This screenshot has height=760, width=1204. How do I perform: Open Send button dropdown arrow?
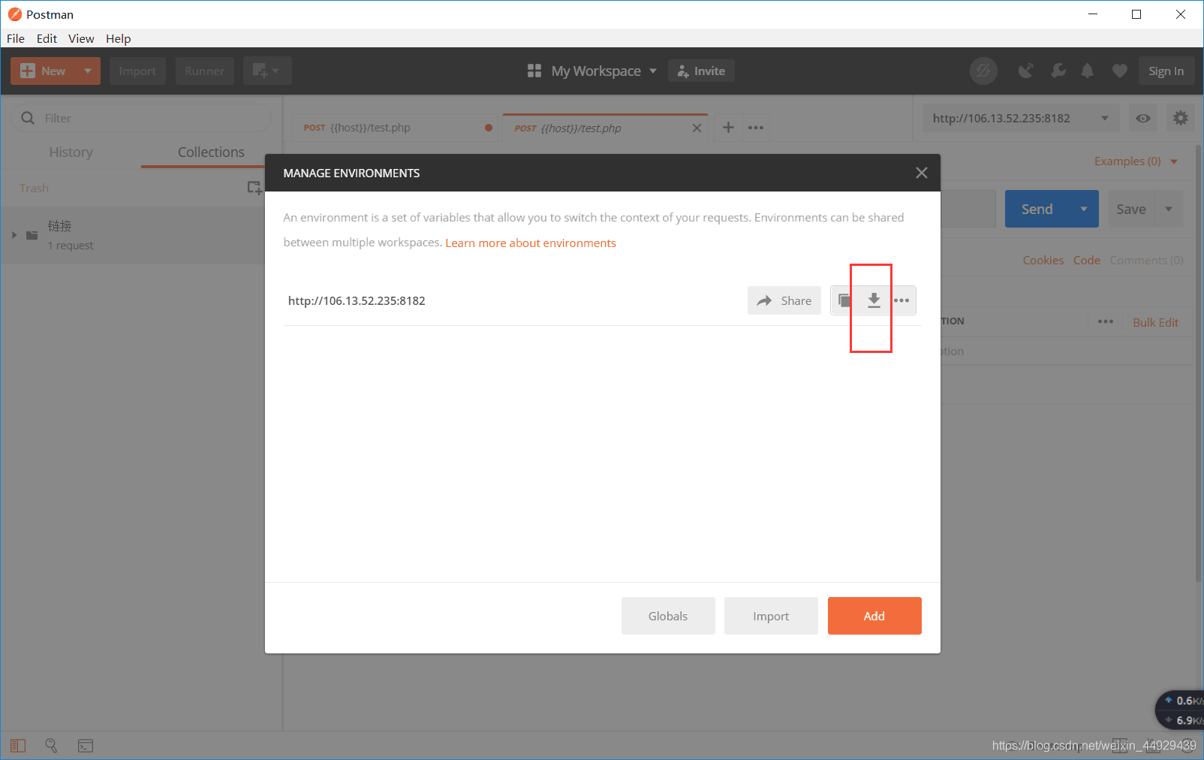coord(1084,209)
